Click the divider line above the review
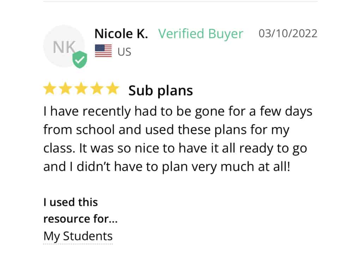Image resolution: width=361 pixels, height=258 pixels. pos(180,1)
